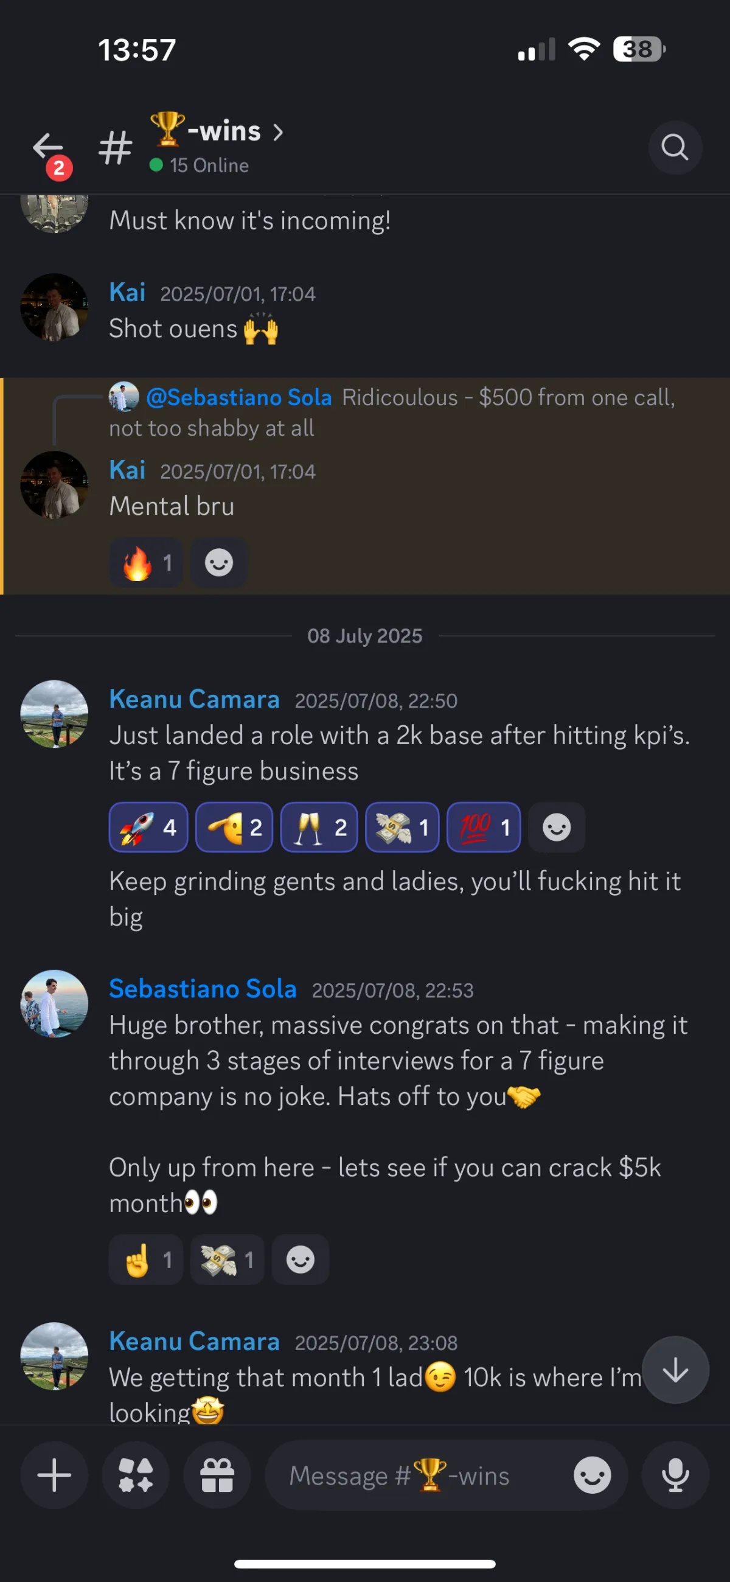The width and height of the screenshot is (730, 1582).
Task: Focus the Message #wins input field
Action: [x=417, y=1475]
